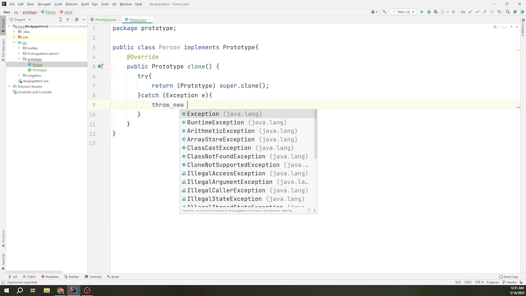Open the Event Log
The width and height of the screenshot is (526, 296).
[508, 277]
